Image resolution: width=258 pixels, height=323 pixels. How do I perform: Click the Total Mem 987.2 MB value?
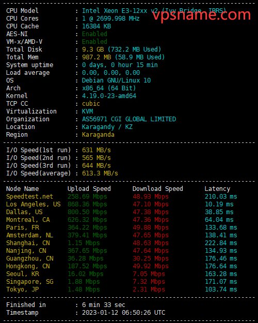coord(96,57)
